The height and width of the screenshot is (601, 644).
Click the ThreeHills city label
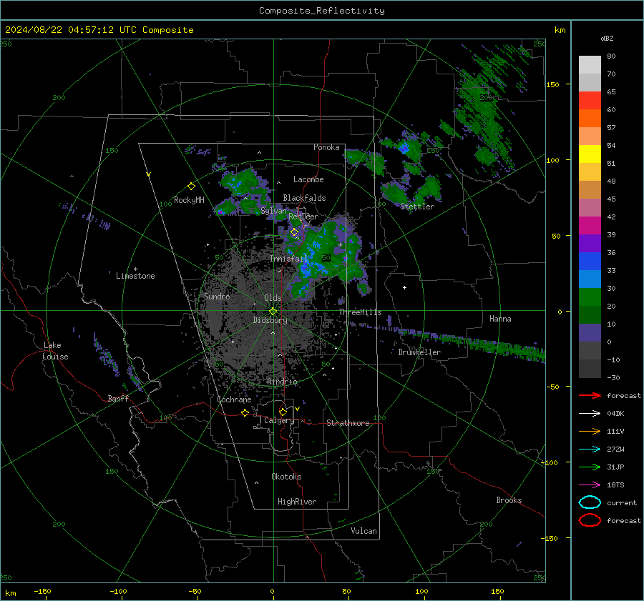click(x=360, y=312)
